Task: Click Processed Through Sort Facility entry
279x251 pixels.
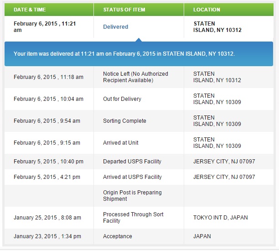Action: (x=133, y=218)
